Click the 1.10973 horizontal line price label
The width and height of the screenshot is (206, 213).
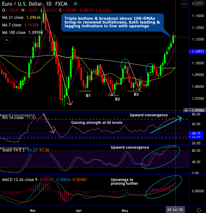pos(198,51)
